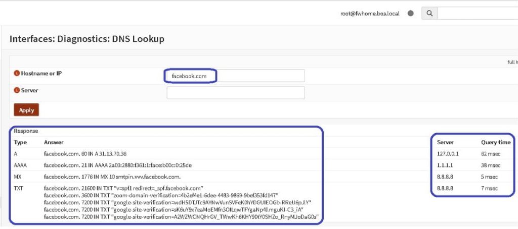The height and width of the screenshot is (229, 518).
Task: Click the page title Interfaces: Diagnostics: DNS Lookup
Action: coord(87,39)
